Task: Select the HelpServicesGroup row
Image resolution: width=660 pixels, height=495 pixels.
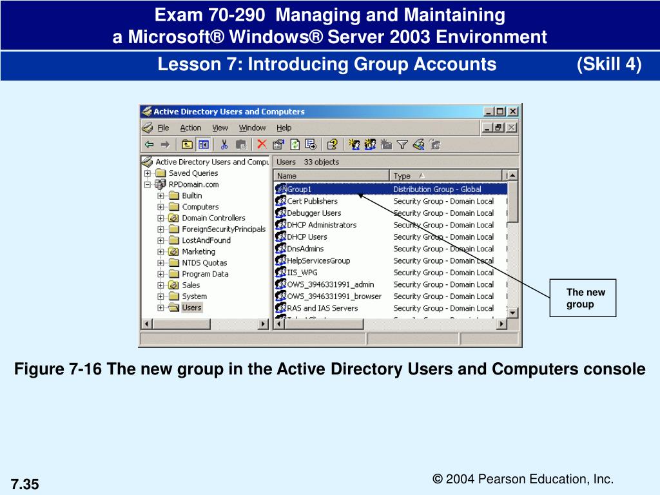Action: (391, 260)
